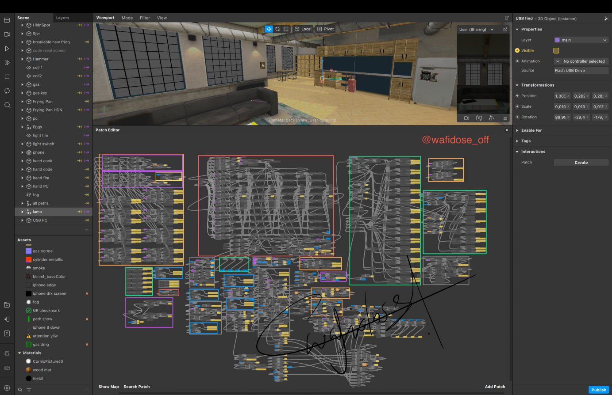This screenshot has width=612, height=395.
Task: Click the Test on Device icon
Action: pos(7,319)
